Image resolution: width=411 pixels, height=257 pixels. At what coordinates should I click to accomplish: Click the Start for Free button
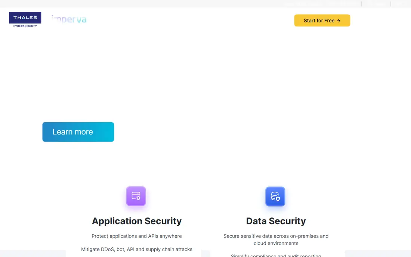pos(322,21)
